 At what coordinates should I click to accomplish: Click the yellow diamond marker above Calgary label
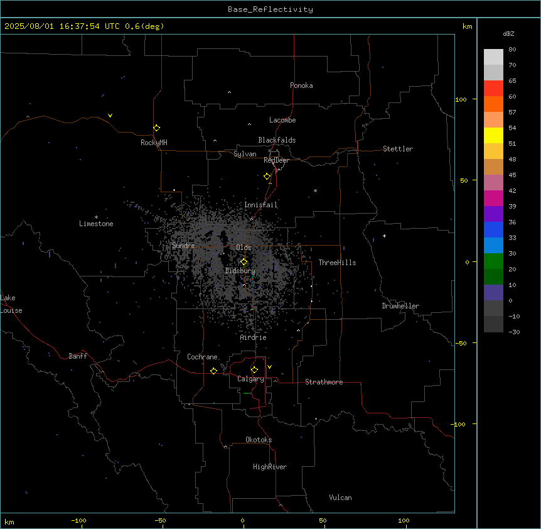click(254, 370)
